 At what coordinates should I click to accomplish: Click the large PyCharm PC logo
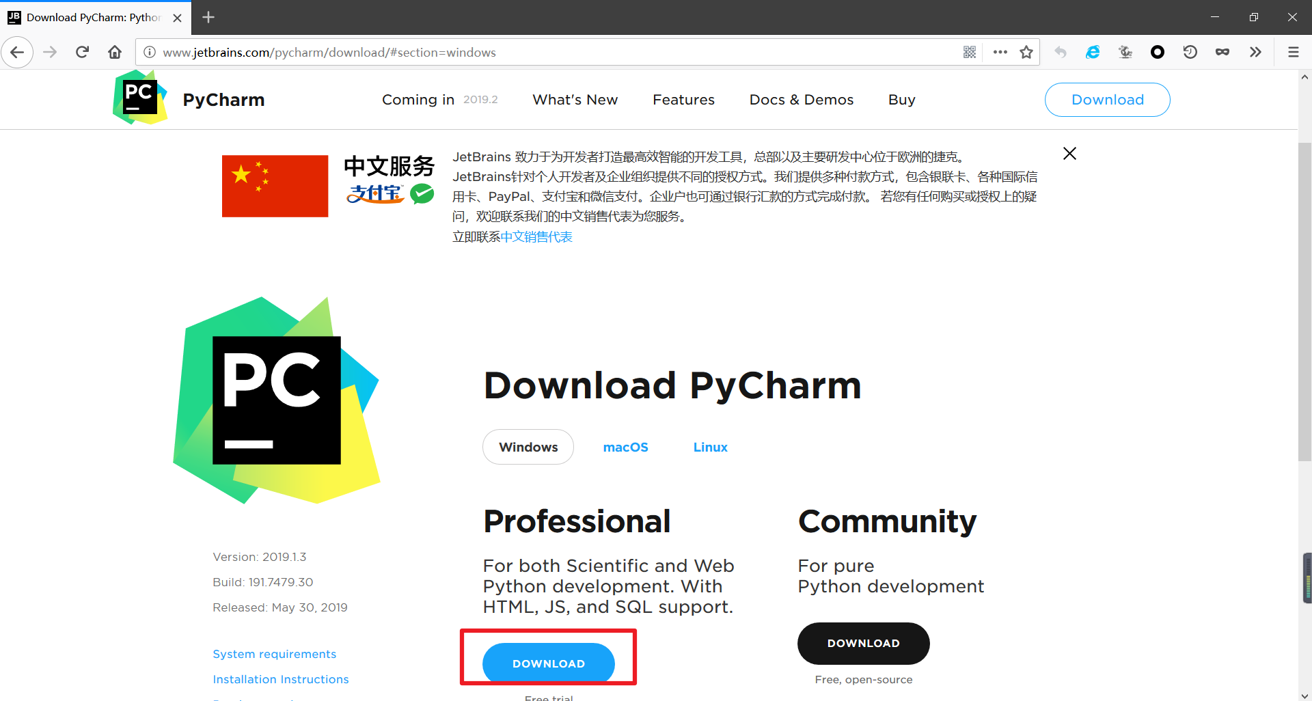pyautogui.click(x=277, y=400)
